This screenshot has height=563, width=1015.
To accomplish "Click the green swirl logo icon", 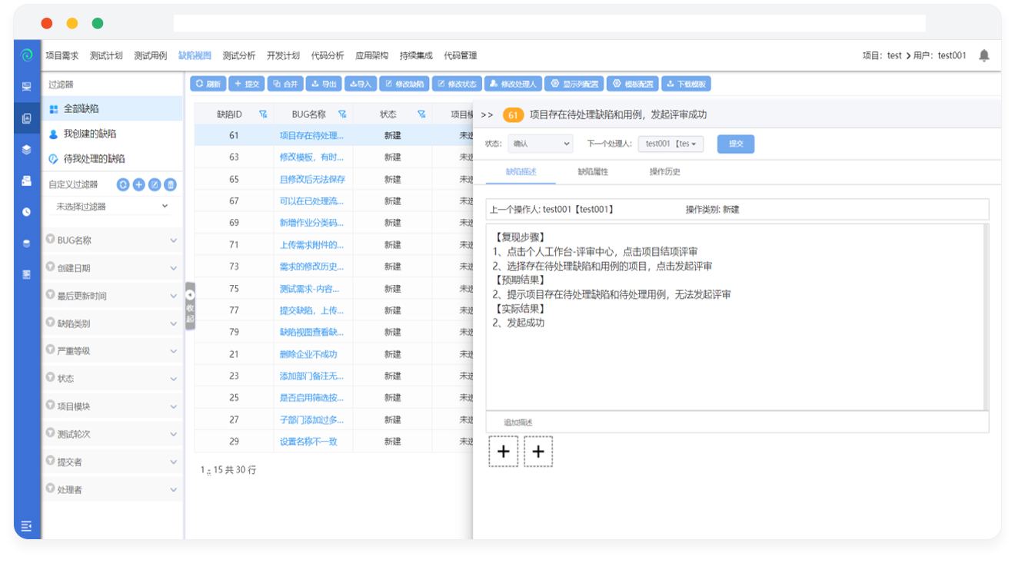I will click(27, 55).
